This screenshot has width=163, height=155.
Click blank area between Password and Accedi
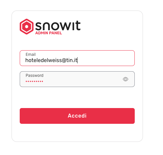(x=77, y=98)
